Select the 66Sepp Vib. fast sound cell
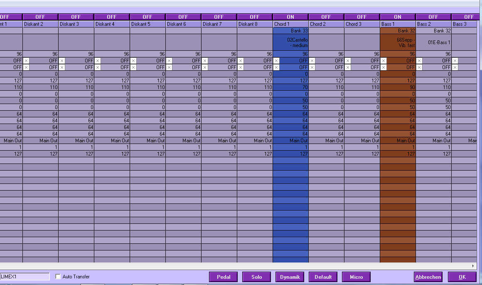Image resolution: width=482 pixels, height=285 pixels. 398,42
